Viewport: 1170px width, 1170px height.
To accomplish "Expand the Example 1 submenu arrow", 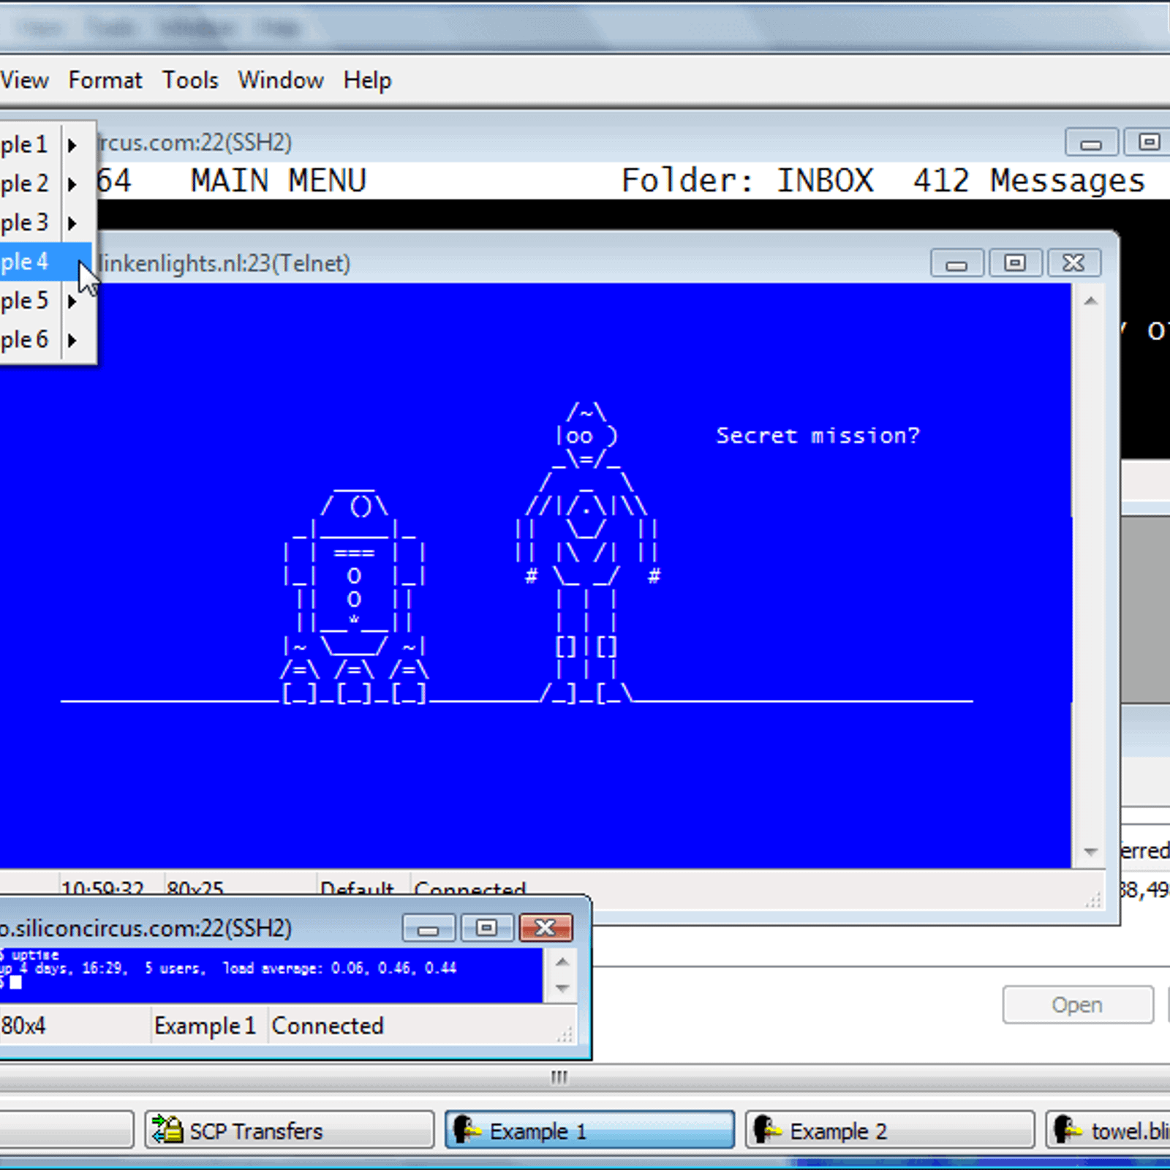I will point(72,145).
